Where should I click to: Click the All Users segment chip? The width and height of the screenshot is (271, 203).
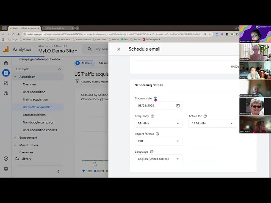[85, 63]
